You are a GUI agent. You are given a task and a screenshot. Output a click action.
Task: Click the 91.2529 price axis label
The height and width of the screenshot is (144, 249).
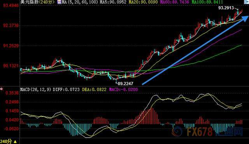tap(11, 46)
